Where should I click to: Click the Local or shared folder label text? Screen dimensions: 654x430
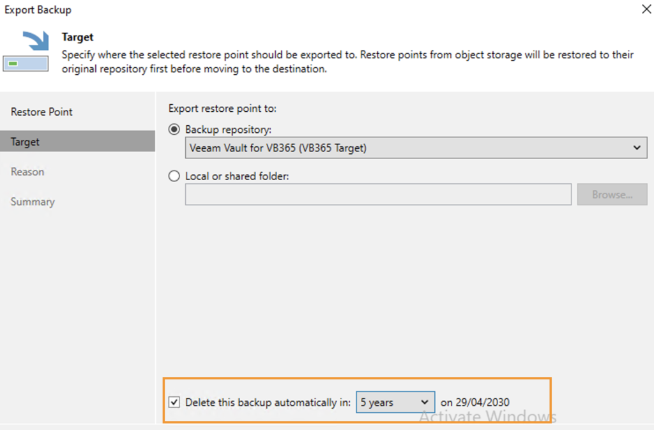tap(237, 176)
